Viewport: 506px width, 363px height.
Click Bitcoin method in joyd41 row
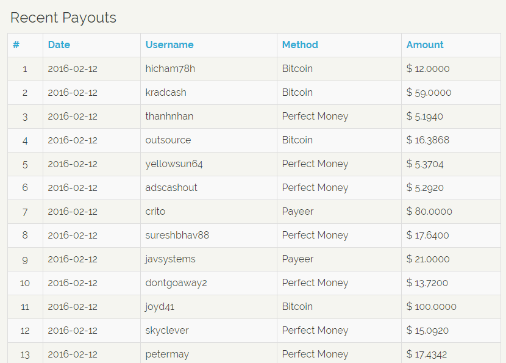[x=298, y=306]
